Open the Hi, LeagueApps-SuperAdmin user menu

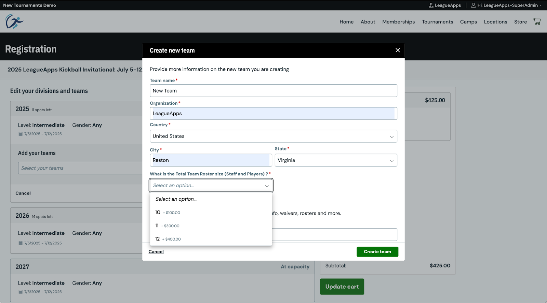tap(506, 5)
